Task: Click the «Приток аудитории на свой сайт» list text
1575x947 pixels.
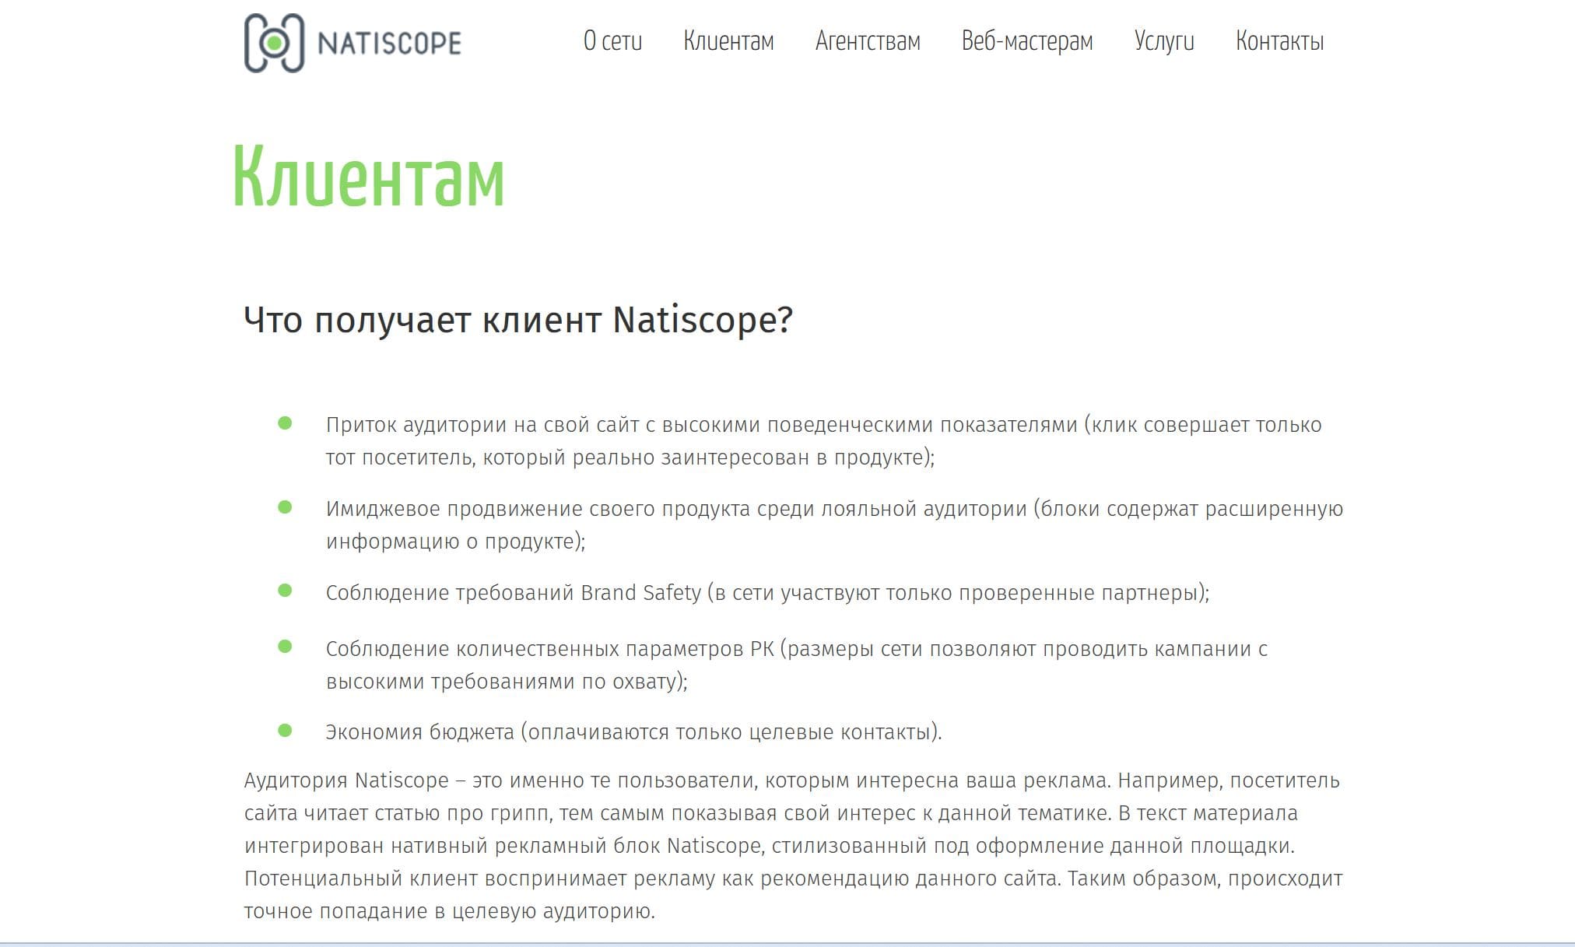Action: pos(823,425)
